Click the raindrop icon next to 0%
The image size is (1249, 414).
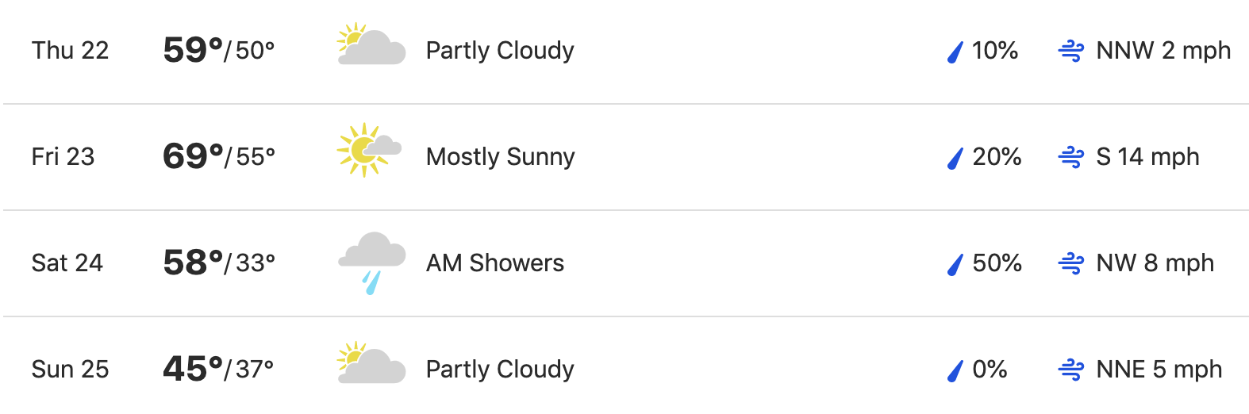click(955, 371)
